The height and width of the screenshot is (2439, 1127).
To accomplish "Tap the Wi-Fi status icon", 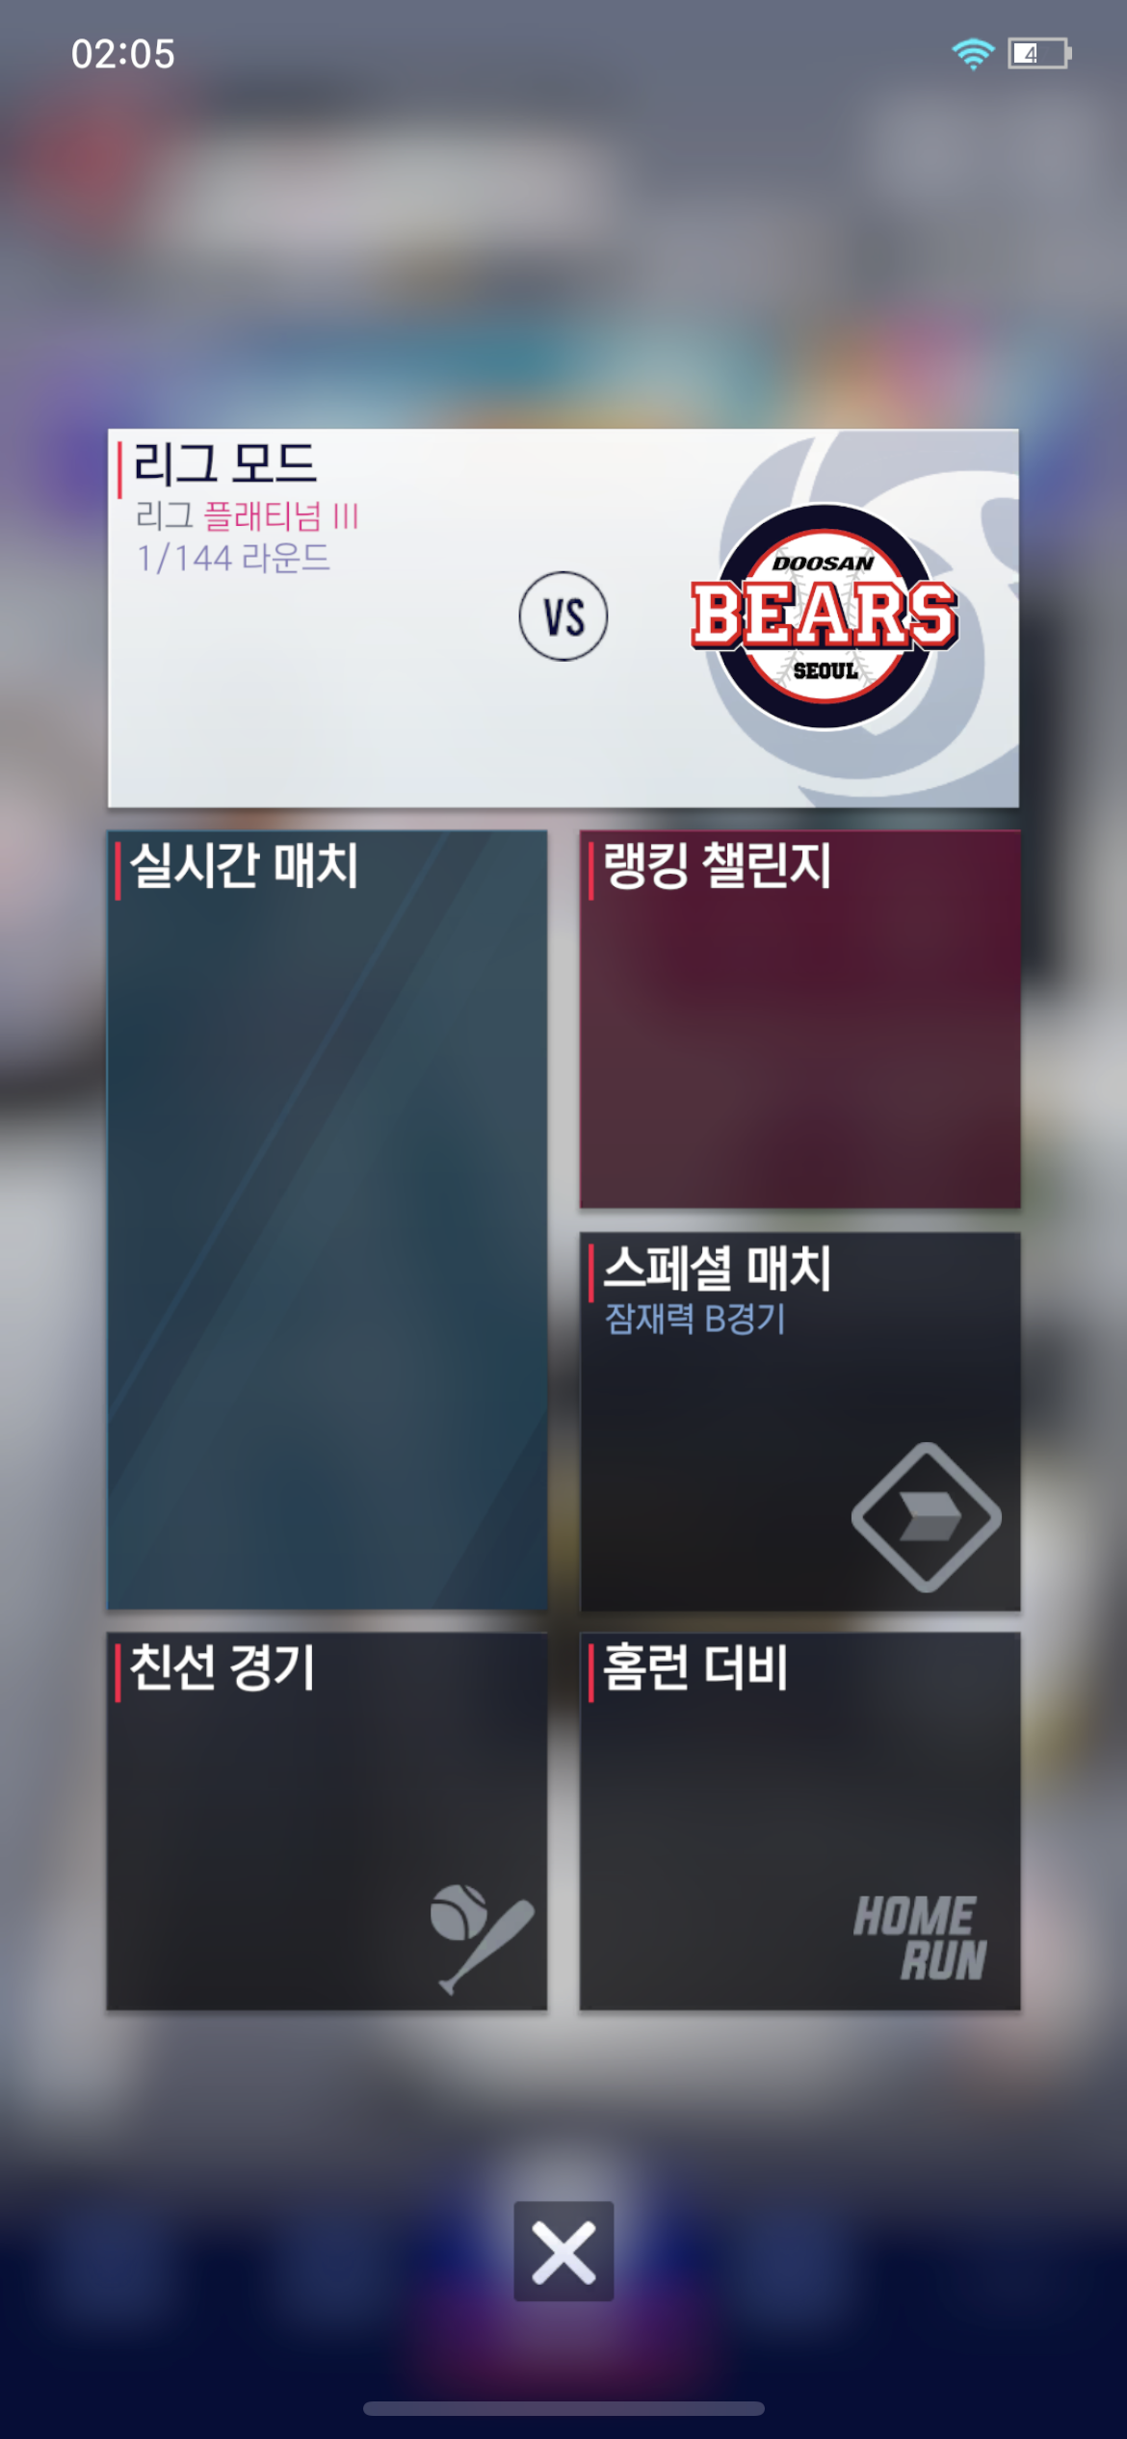I will pyautogui.click(x=973, y=54).
